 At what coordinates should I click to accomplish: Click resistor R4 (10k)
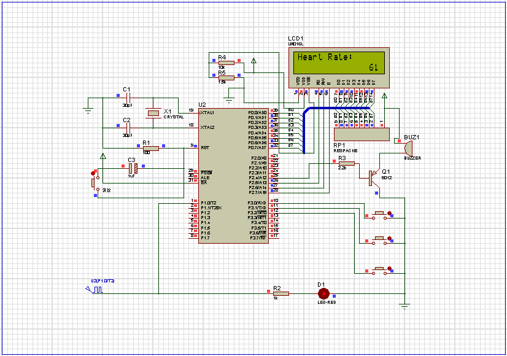point(226,63)
